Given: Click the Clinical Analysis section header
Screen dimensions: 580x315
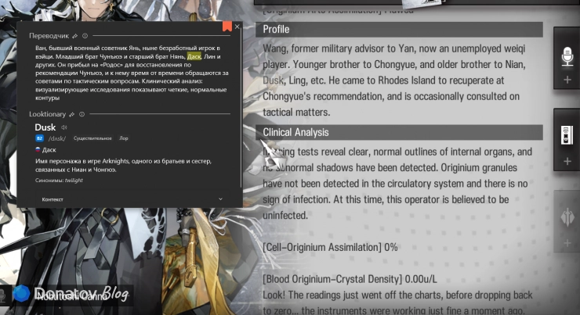Looking at the screenshot, I should tap(399, 132).
